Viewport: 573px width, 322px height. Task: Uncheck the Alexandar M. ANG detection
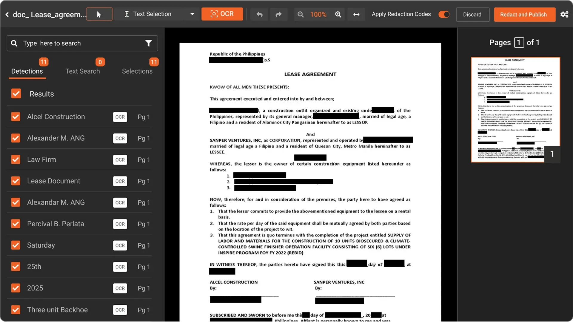[16, 202]
